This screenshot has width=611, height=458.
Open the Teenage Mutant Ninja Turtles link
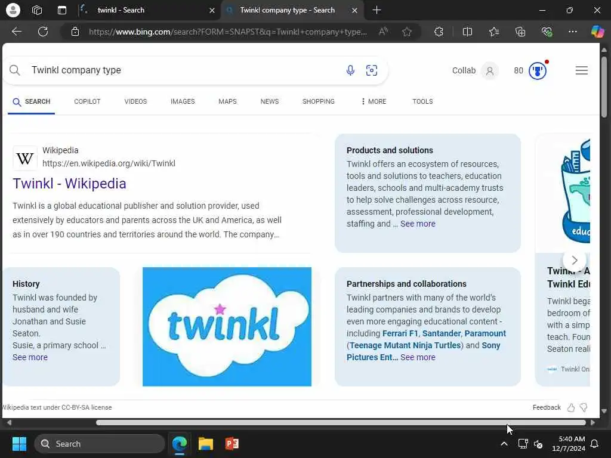click(x=405, y=345)
